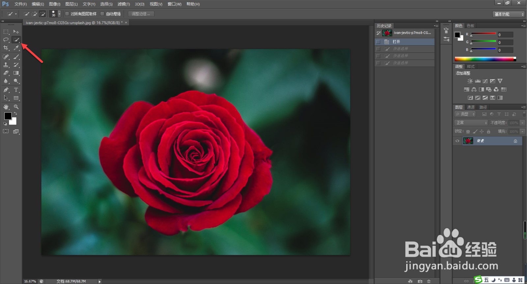Select the Lasso tool
Screen dimensions: 527x284
(x=6, y=40)
